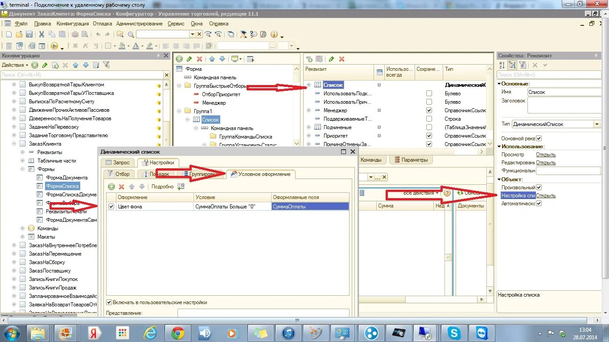
Task: Toggle Произвольный checkbox in properties
Action: coord(539,187)
